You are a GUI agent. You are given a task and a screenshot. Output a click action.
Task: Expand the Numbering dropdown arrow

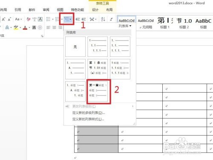(x=62, y=19)
